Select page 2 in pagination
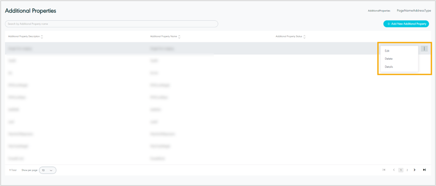 [407, 170]
